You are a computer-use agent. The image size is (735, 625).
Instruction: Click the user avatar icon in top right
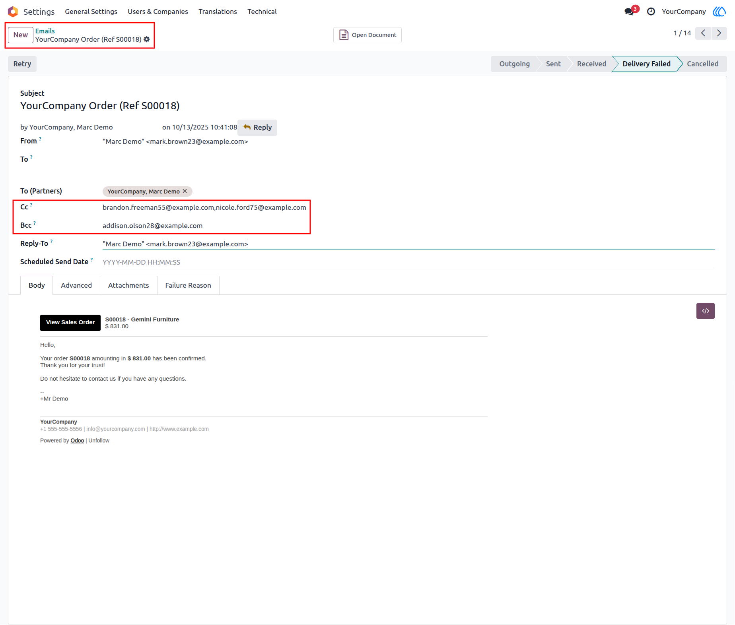click(x=719, y=12)
